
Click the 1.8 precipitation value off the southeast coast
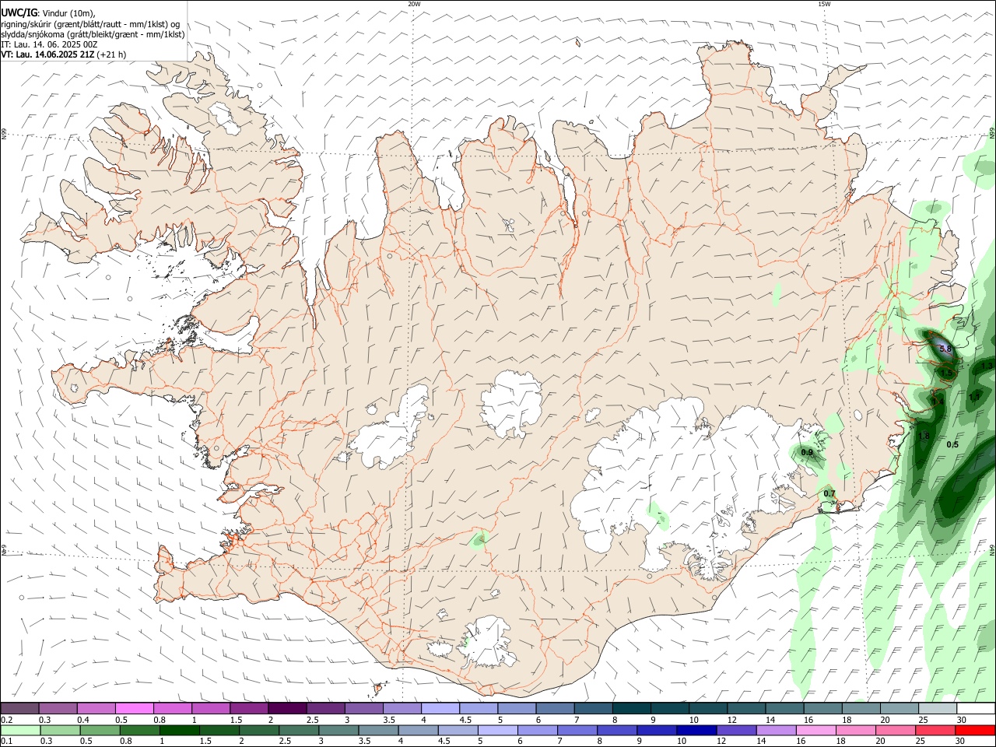point(924,437)
